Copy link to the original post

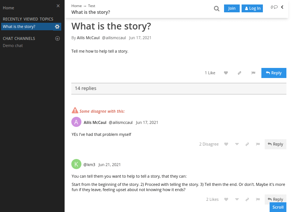239,73
